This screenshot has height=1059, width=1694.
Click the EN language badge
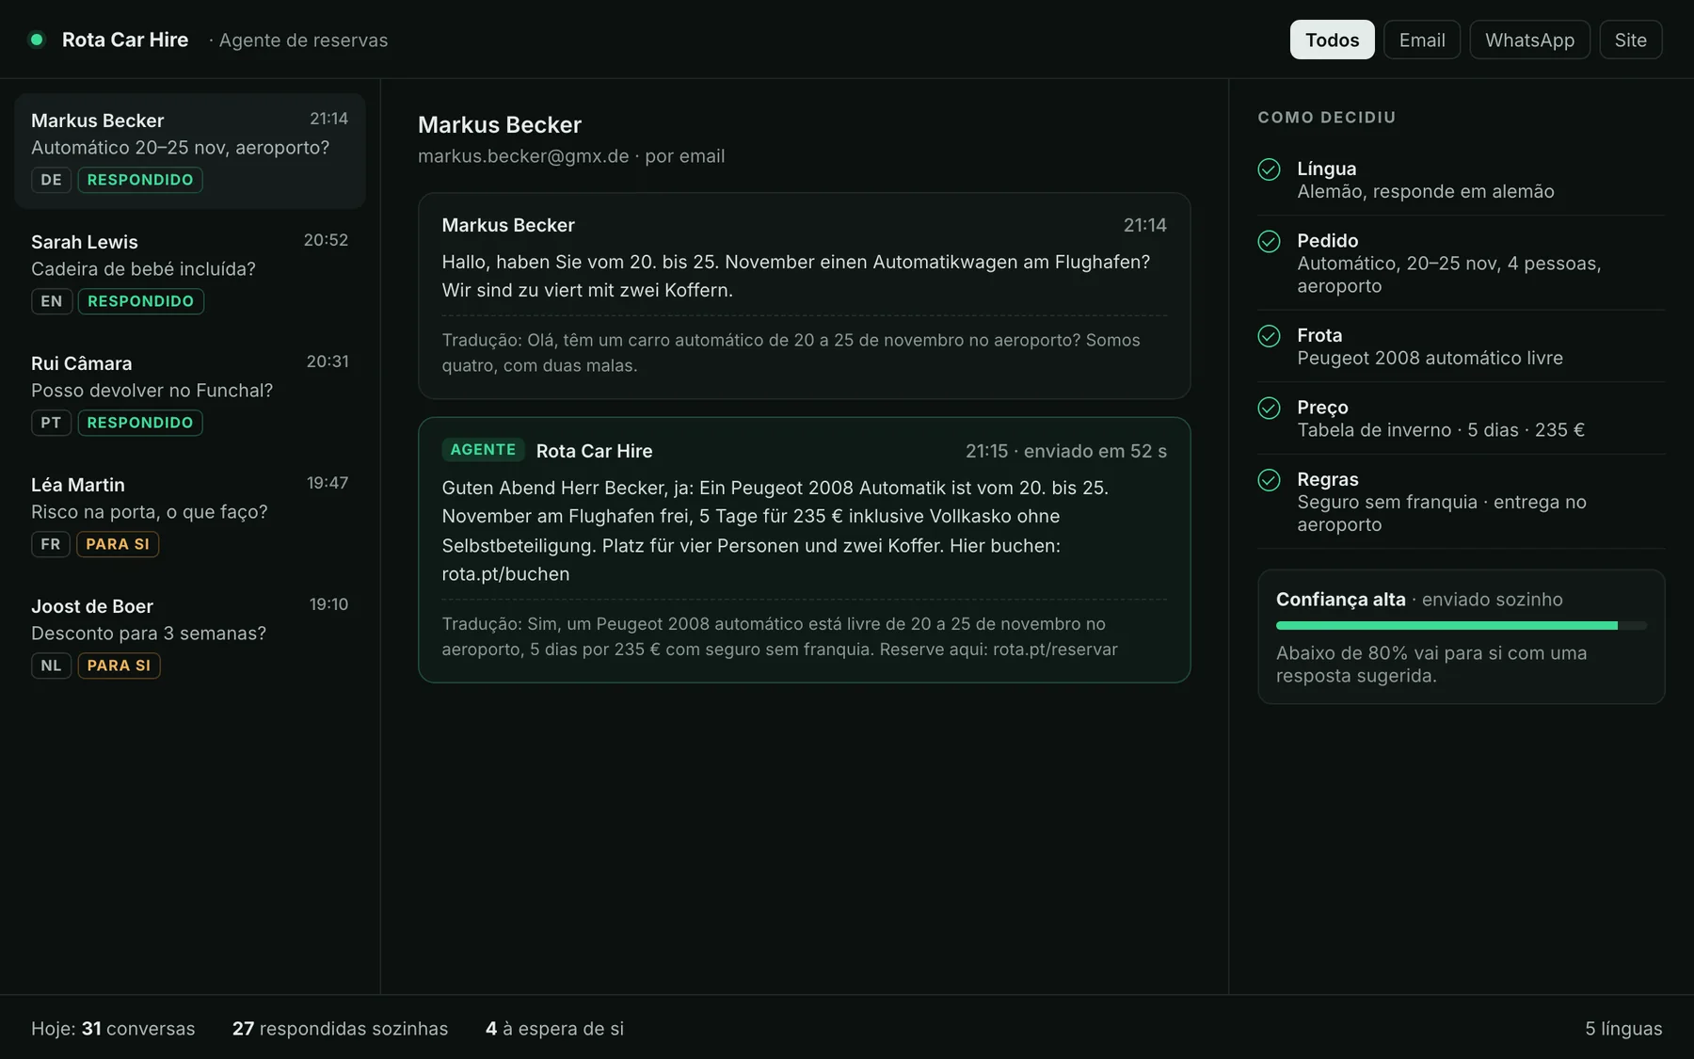pos(52,301)
